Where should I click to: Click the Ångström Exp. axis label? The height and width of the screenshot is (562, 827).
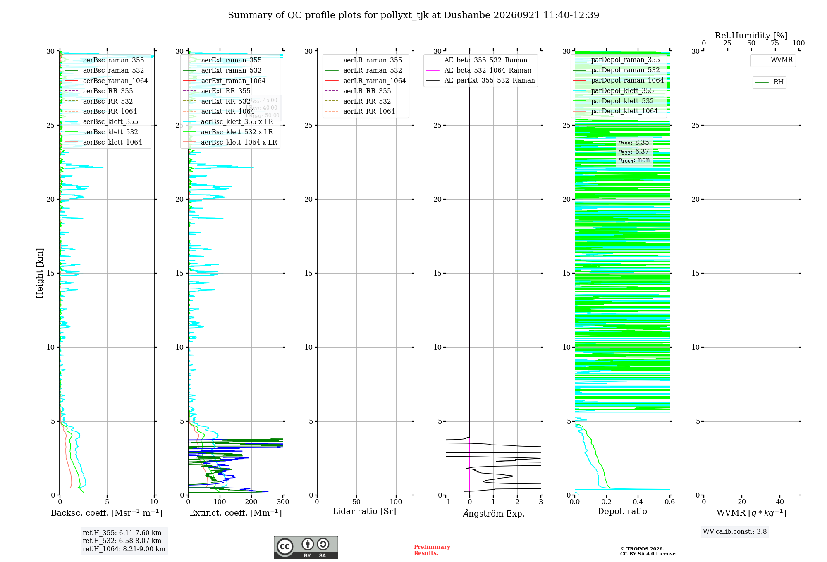tap(493, 513)
